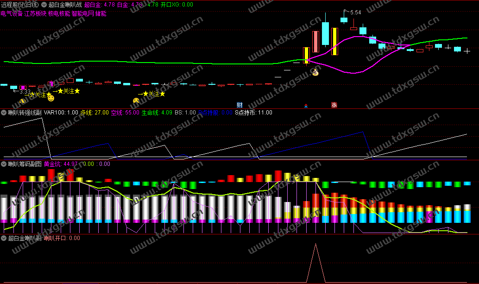Image resolution: width=479 pixels, height=284 pixels.
Task: Click the 喇叭开口: 0.00 value
Action: [62, 238]
